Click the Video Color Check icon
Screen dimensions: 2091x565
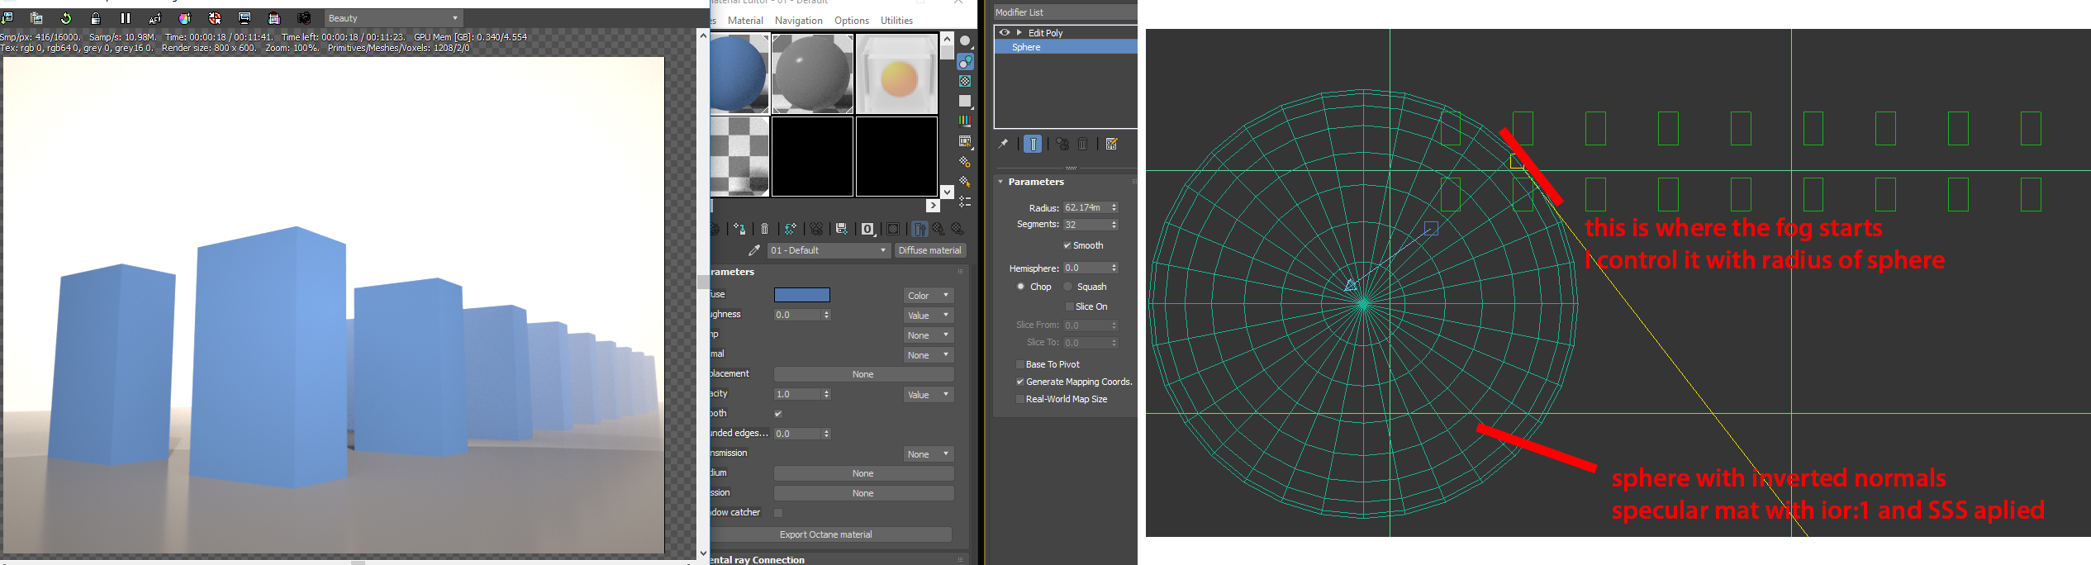[x=965, y=121]
